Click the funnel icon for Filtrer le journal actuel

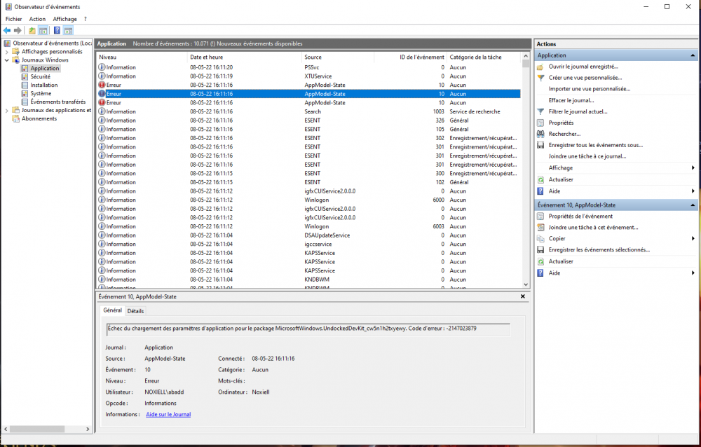pyautogui.click(x=540, y=111)
